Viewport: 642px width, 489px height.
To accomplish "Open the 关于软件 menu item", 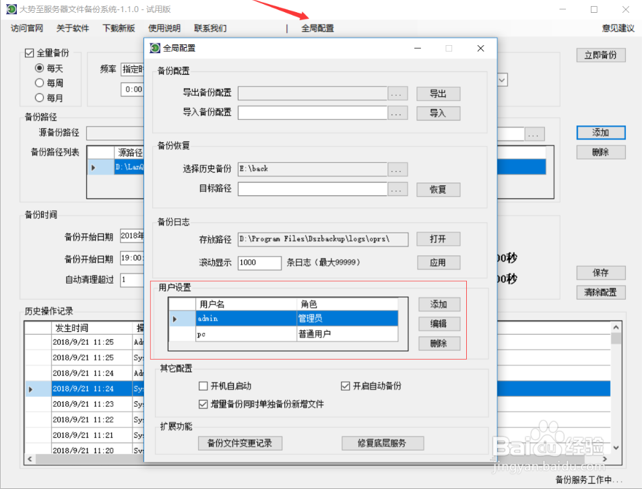I will [x=73, y=28].
